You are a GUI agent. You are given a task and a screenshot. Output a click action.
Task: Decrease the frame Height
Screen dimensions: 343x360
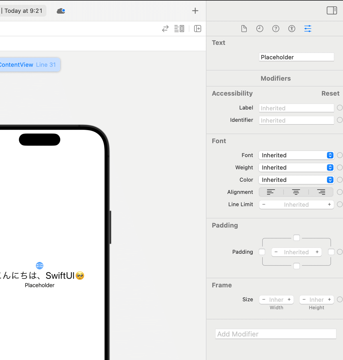coord(304,299)
